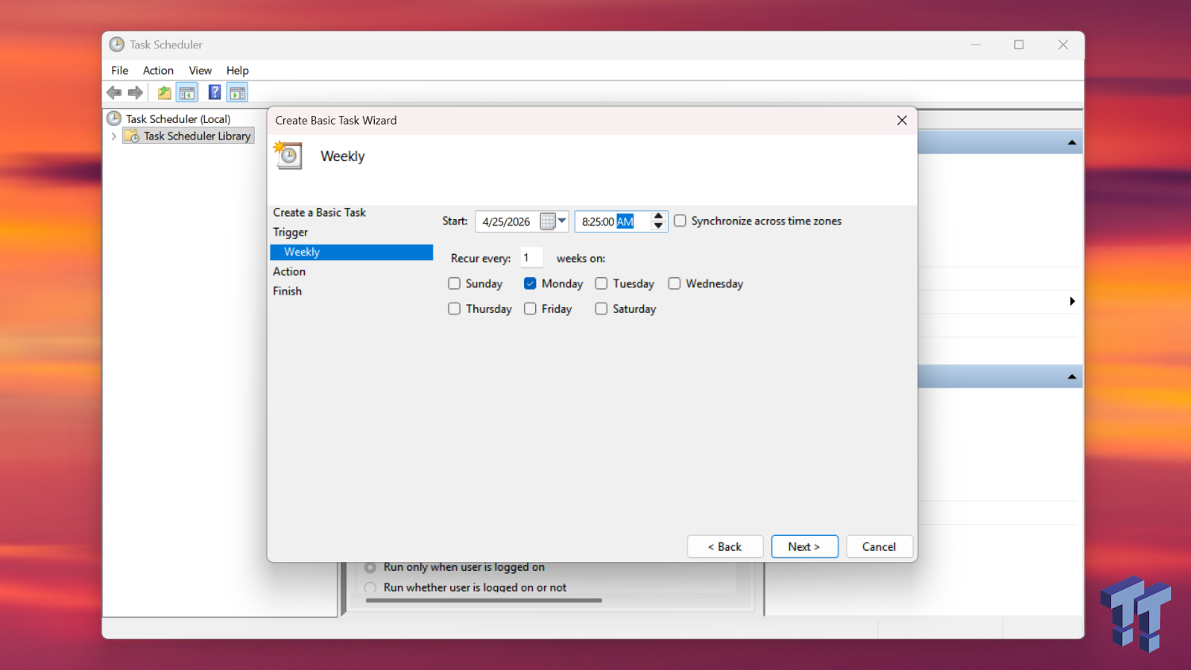Click the Task Scheduler title bar clock icon

click(117, 44)
